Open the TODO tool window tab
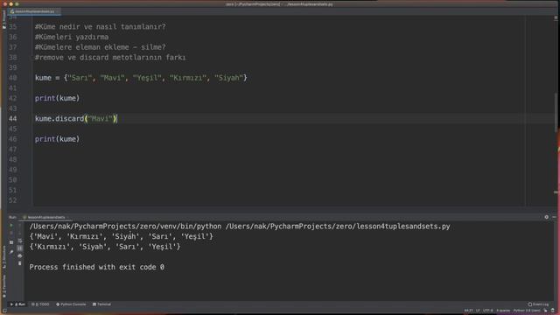560x315 pixels. tap(40, 304)
